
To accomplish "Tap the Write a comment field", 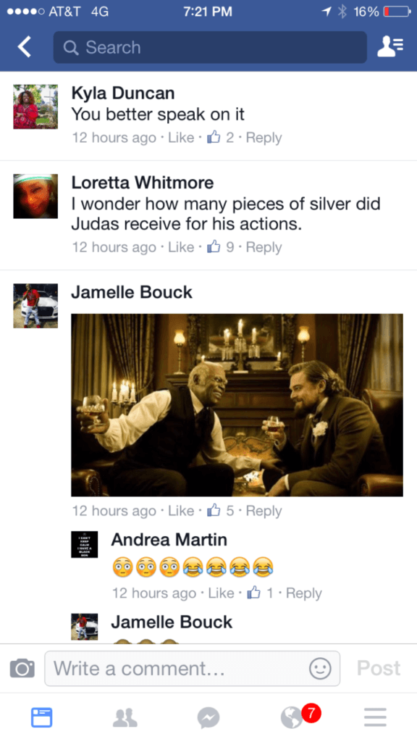I will (192, 668).
